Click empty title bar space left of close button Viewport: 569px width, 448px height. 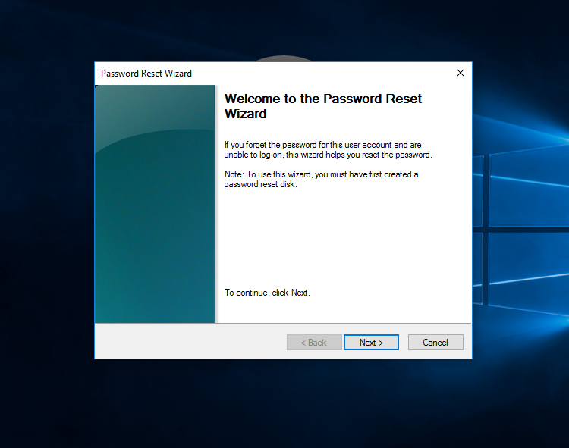point(319,74)
